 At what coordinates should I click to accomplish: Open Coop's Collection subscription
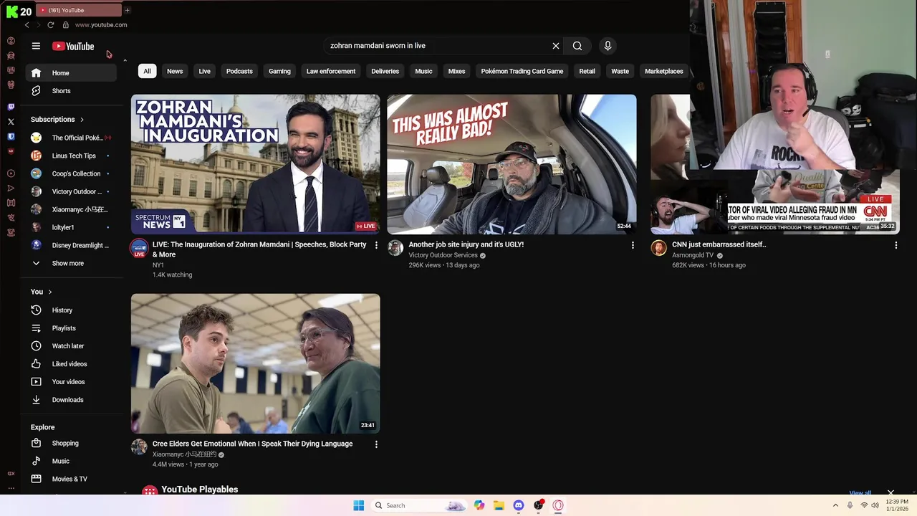click(x=75, y=173)
